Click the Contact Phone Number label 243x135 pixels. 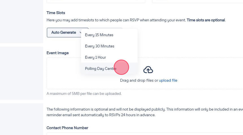click(x=67, y=128)
